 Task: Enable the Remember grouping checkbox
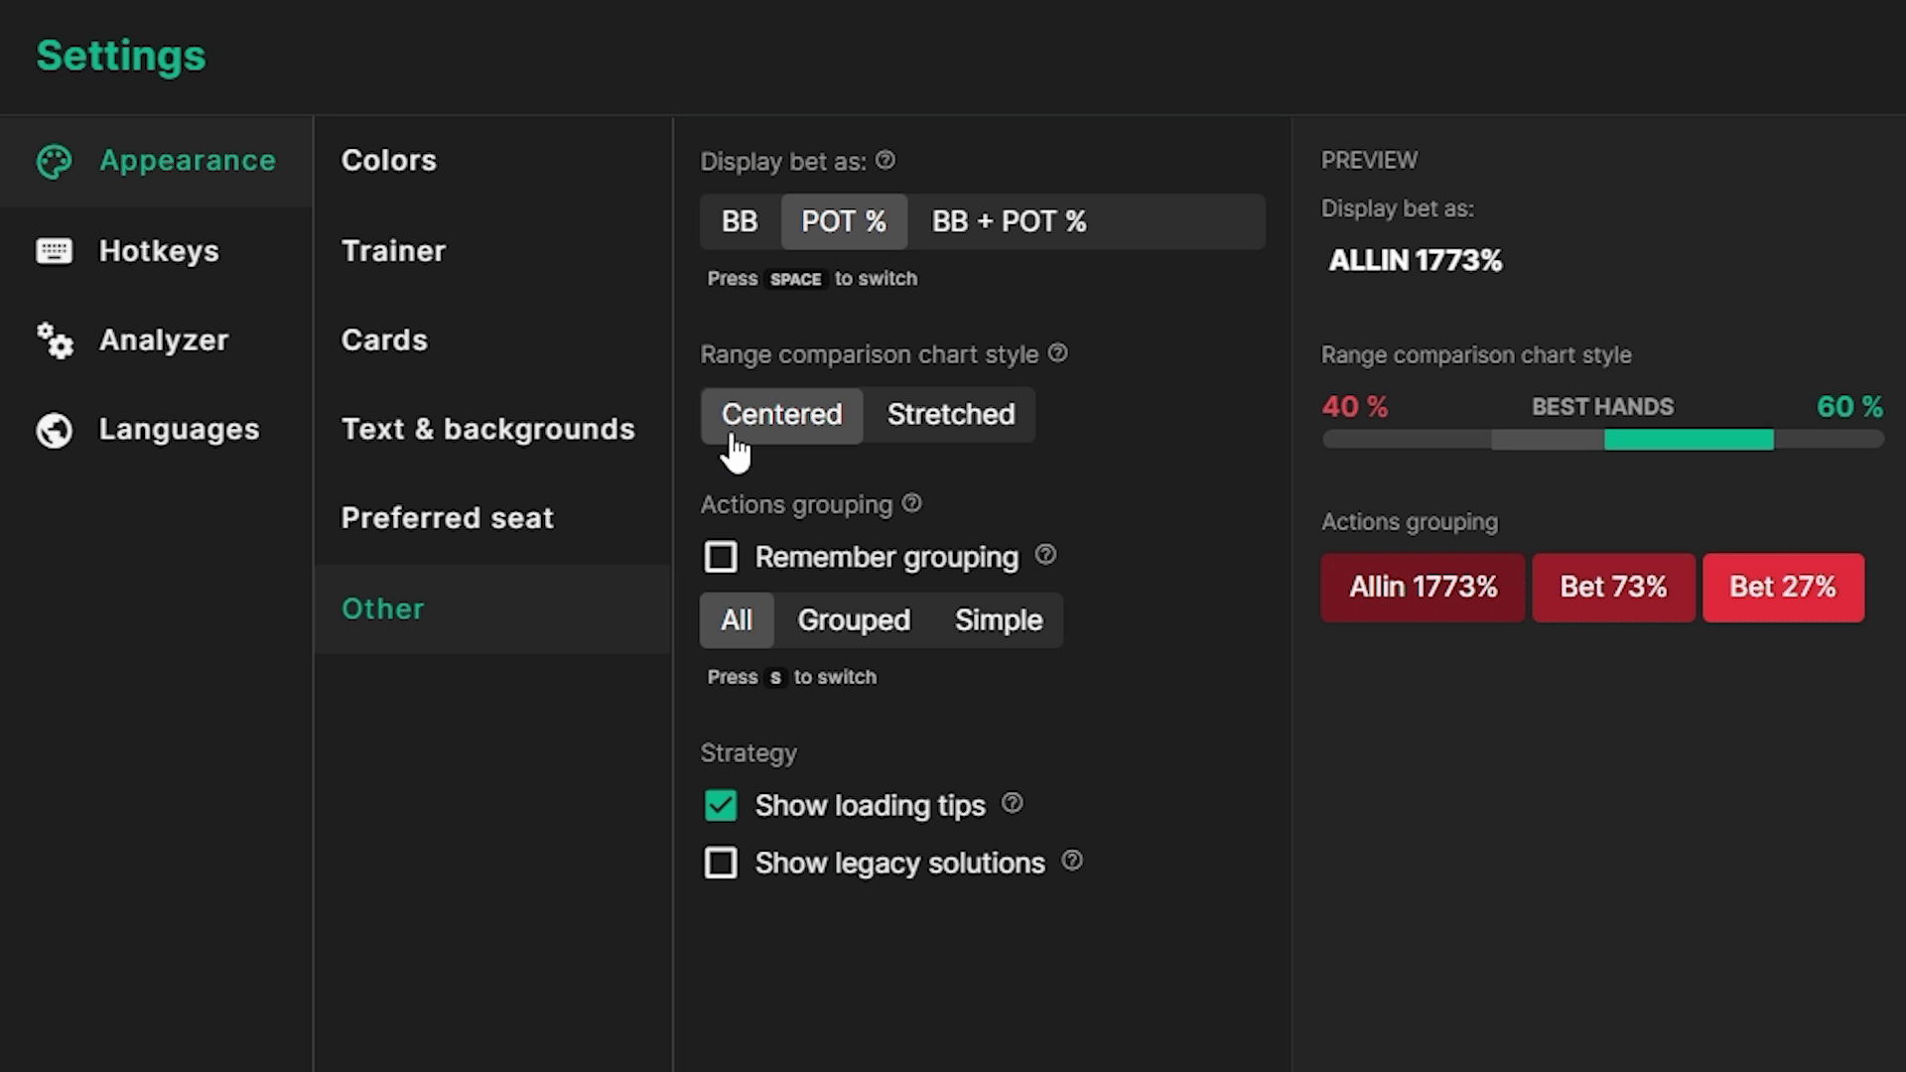point(720,556)
